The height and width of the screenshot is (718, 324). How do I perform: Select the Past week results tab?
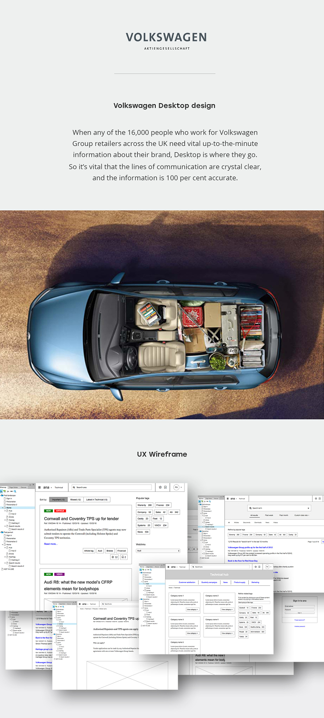coord(269,515)
